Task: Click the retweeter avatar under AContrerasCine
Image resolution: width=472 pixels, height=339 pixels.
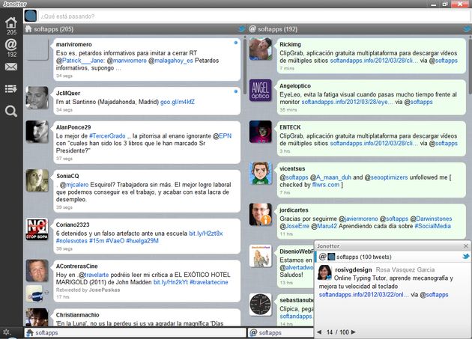Action: pos(34,293)
